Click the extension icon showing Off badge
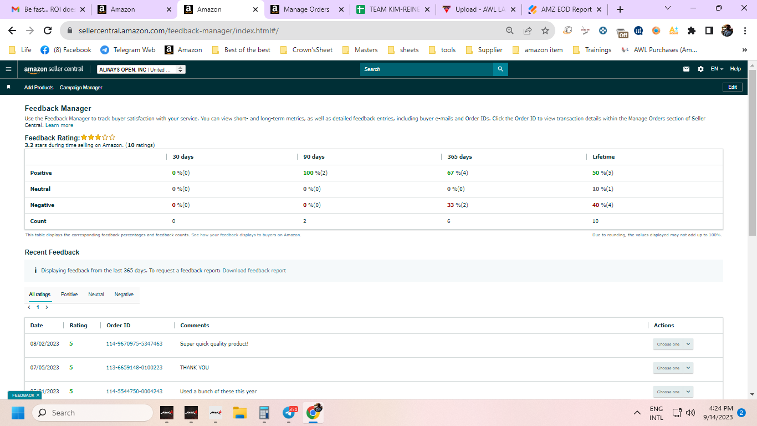This screenshot has height=426, width=757. [x=622, y=32]
